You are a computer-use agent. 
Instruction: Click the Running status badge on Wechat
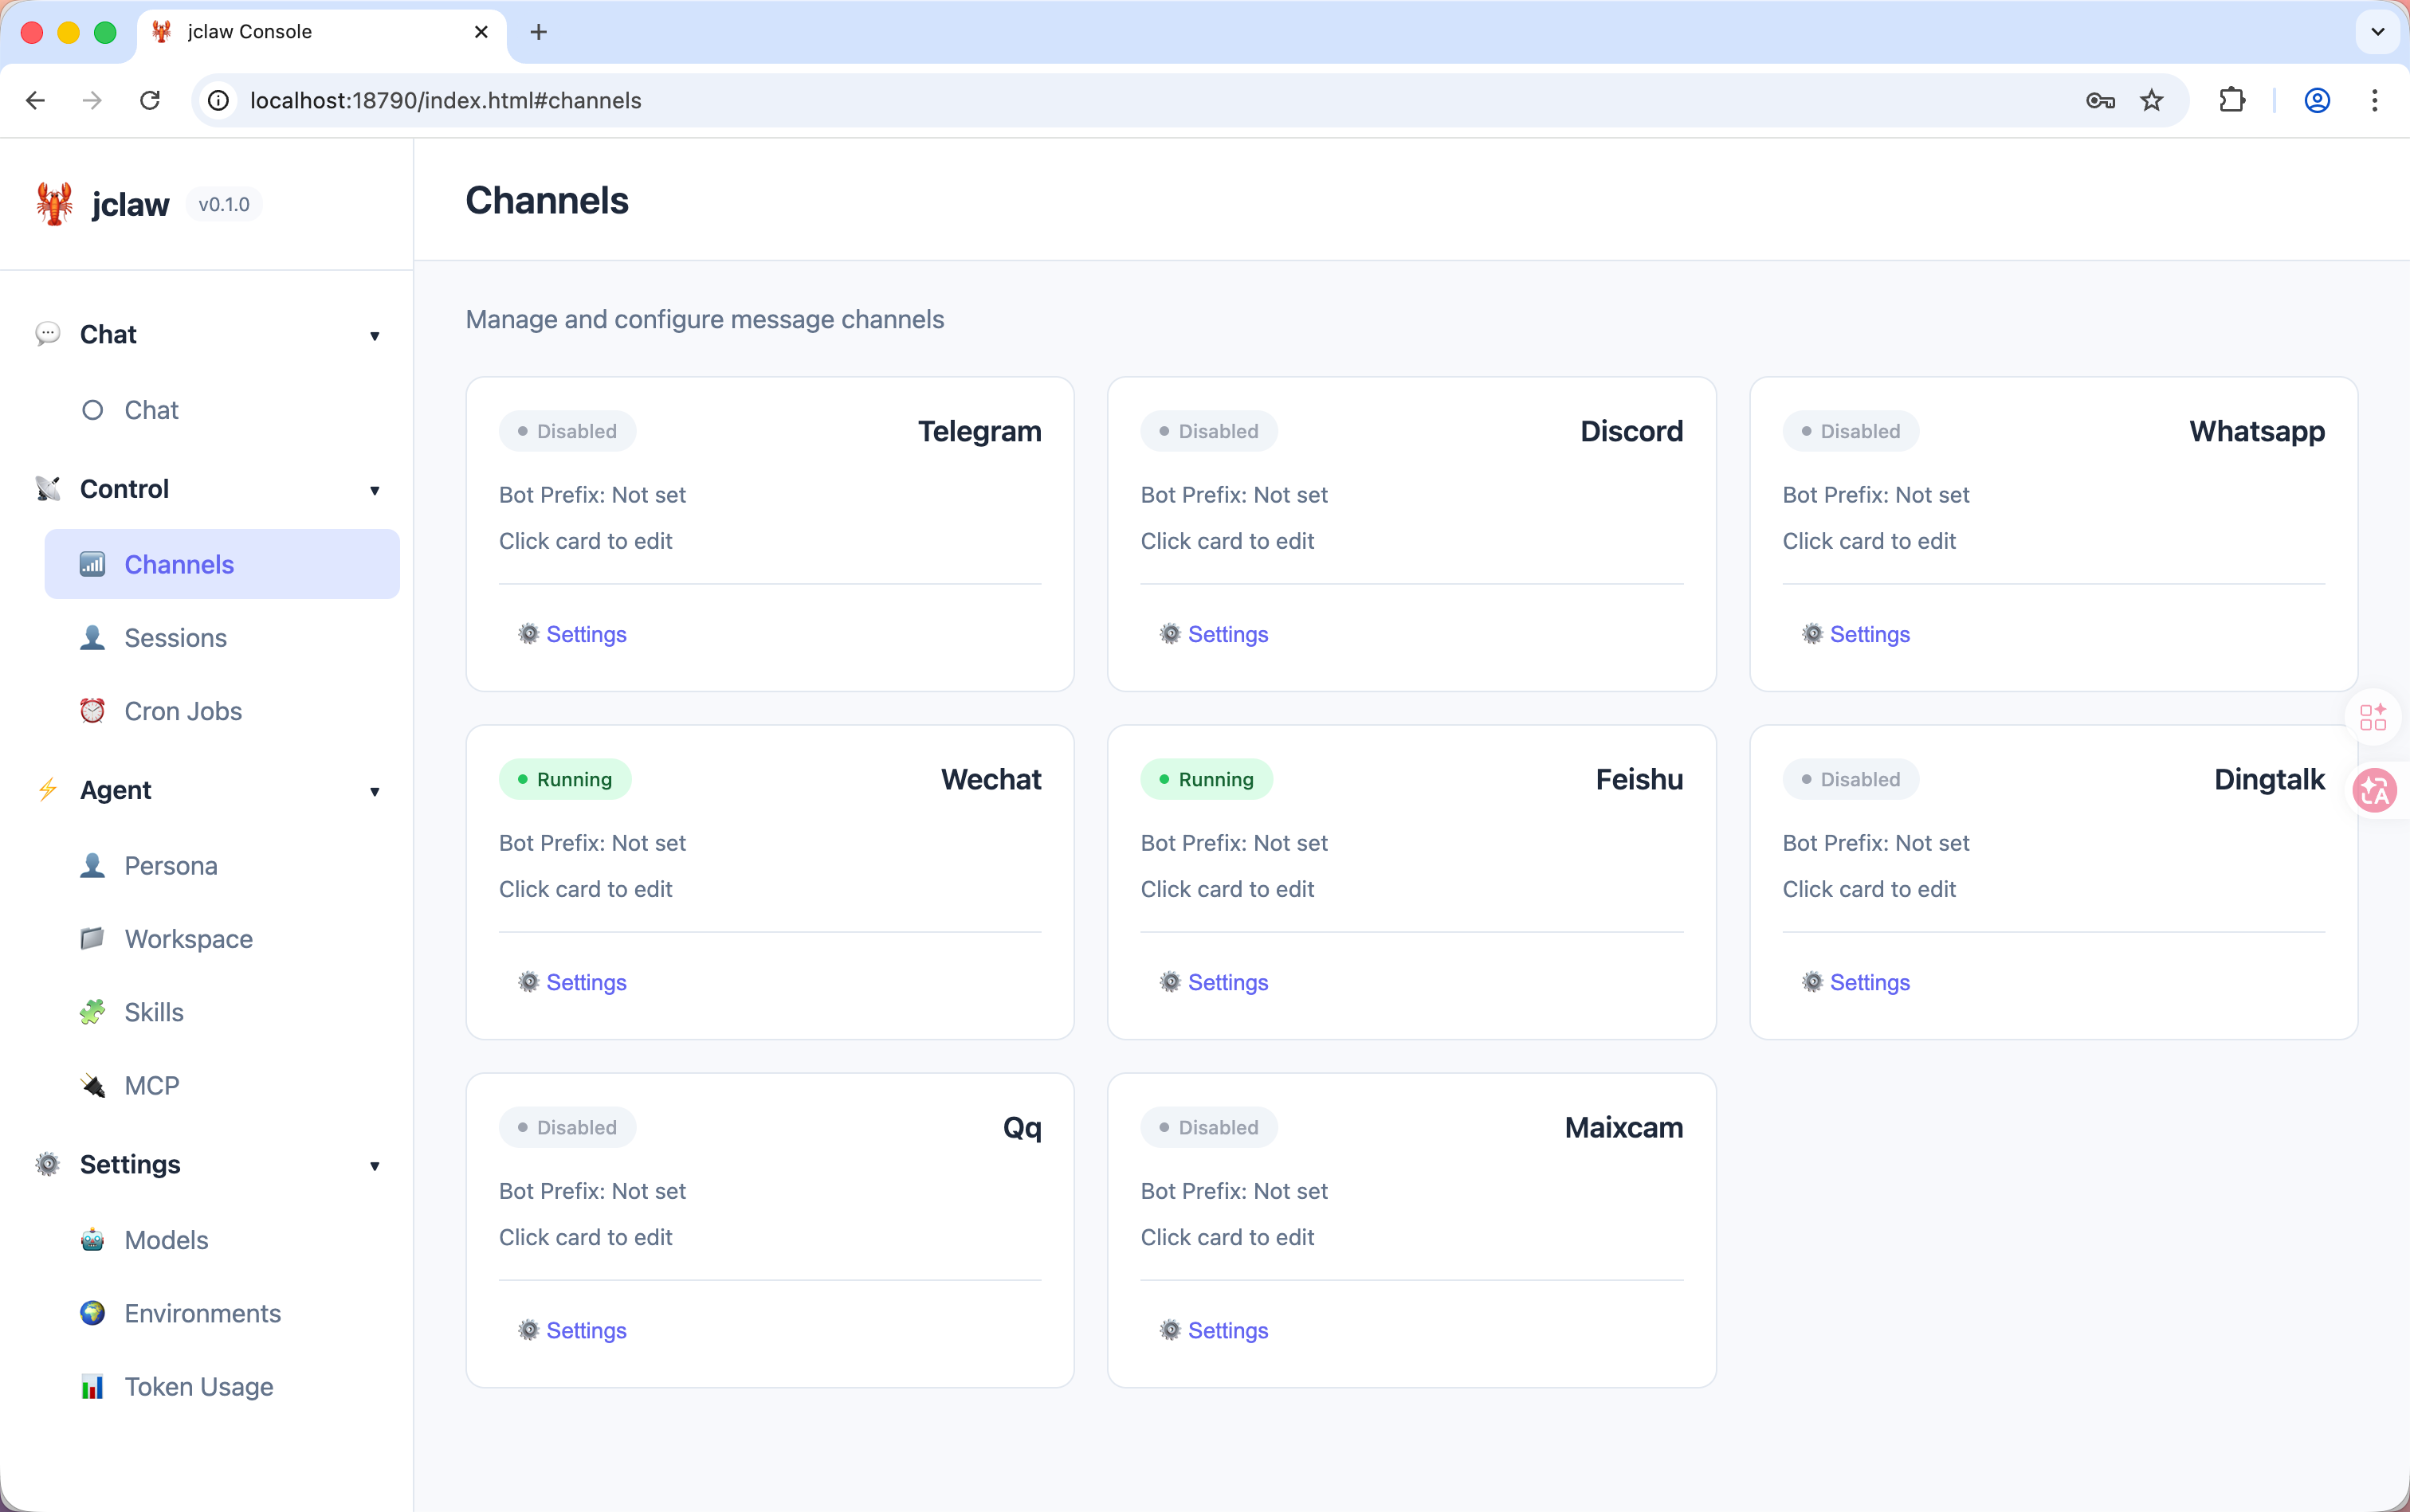click(565, 779)
